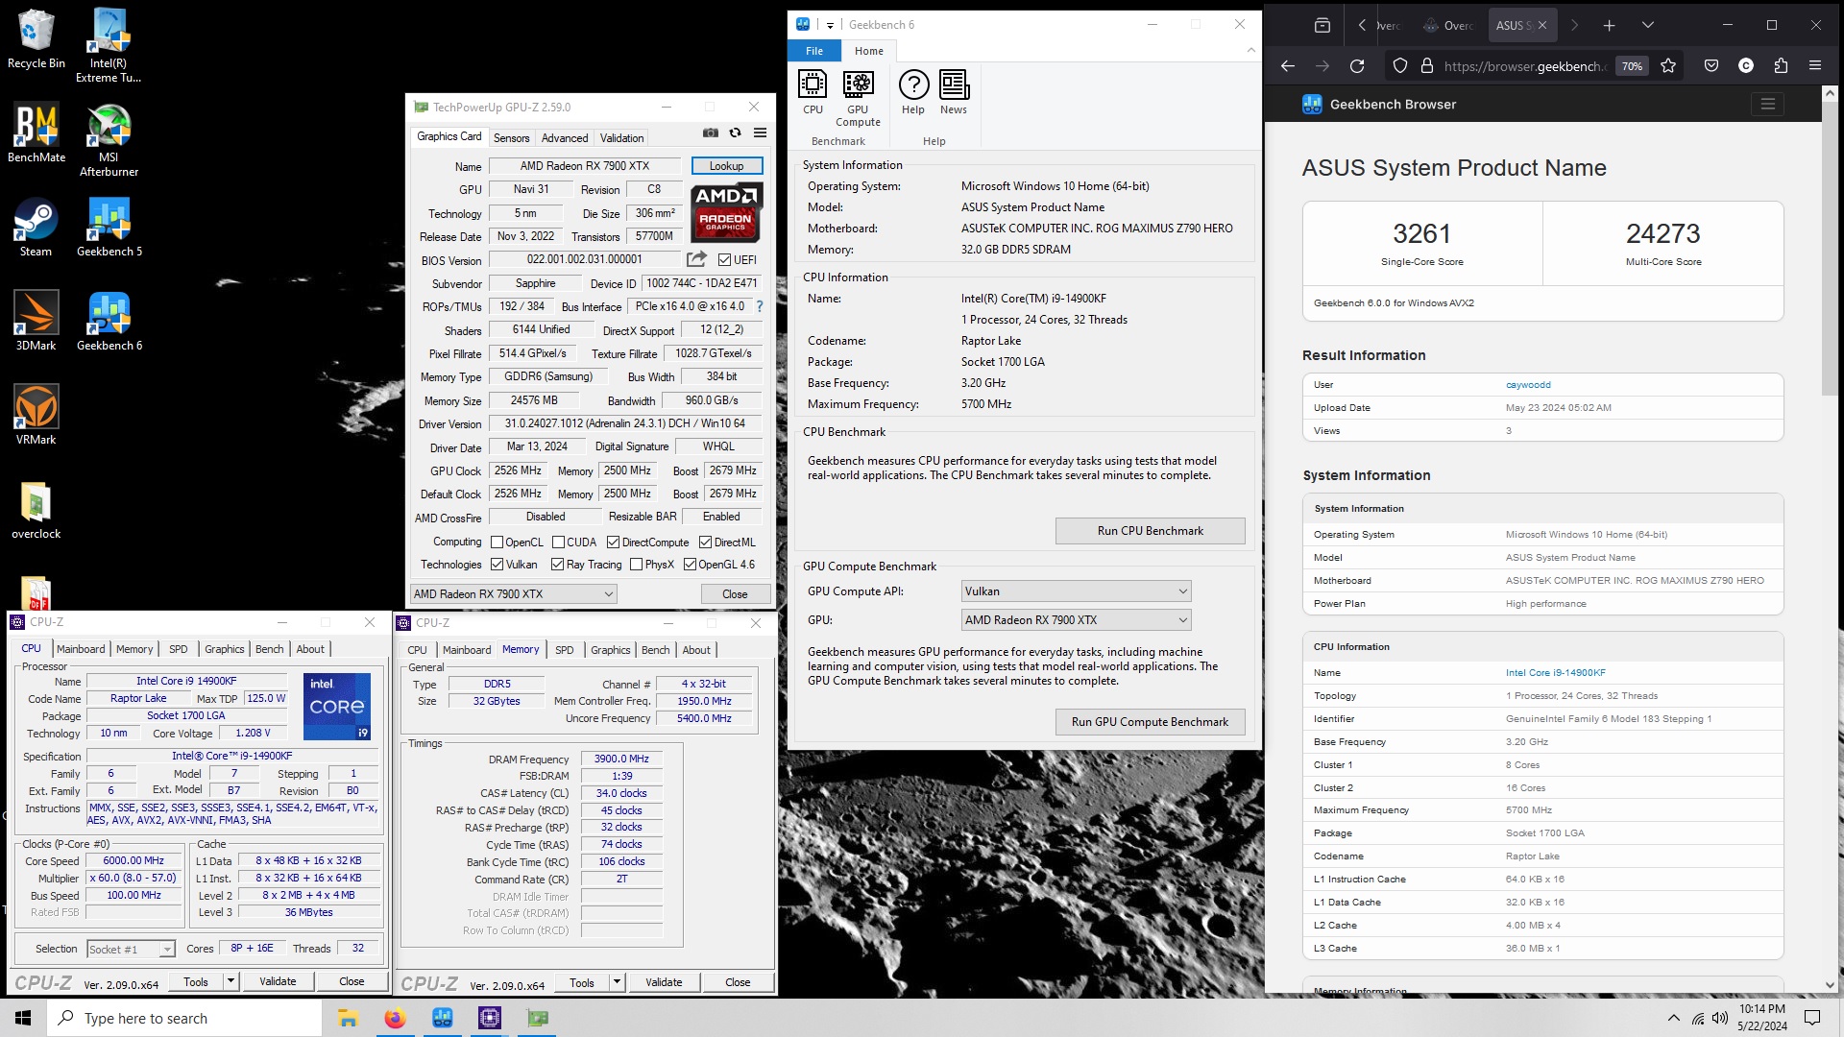Open File tab in Geekbench 6
The image size is (1844, 1037).
click(814, 51)
